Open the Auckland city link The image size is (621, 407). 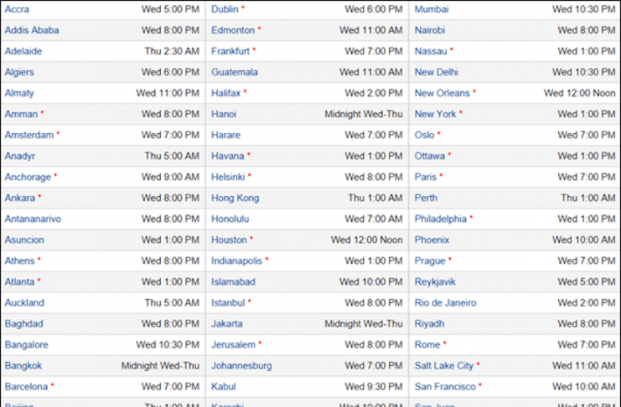[24, 303]
